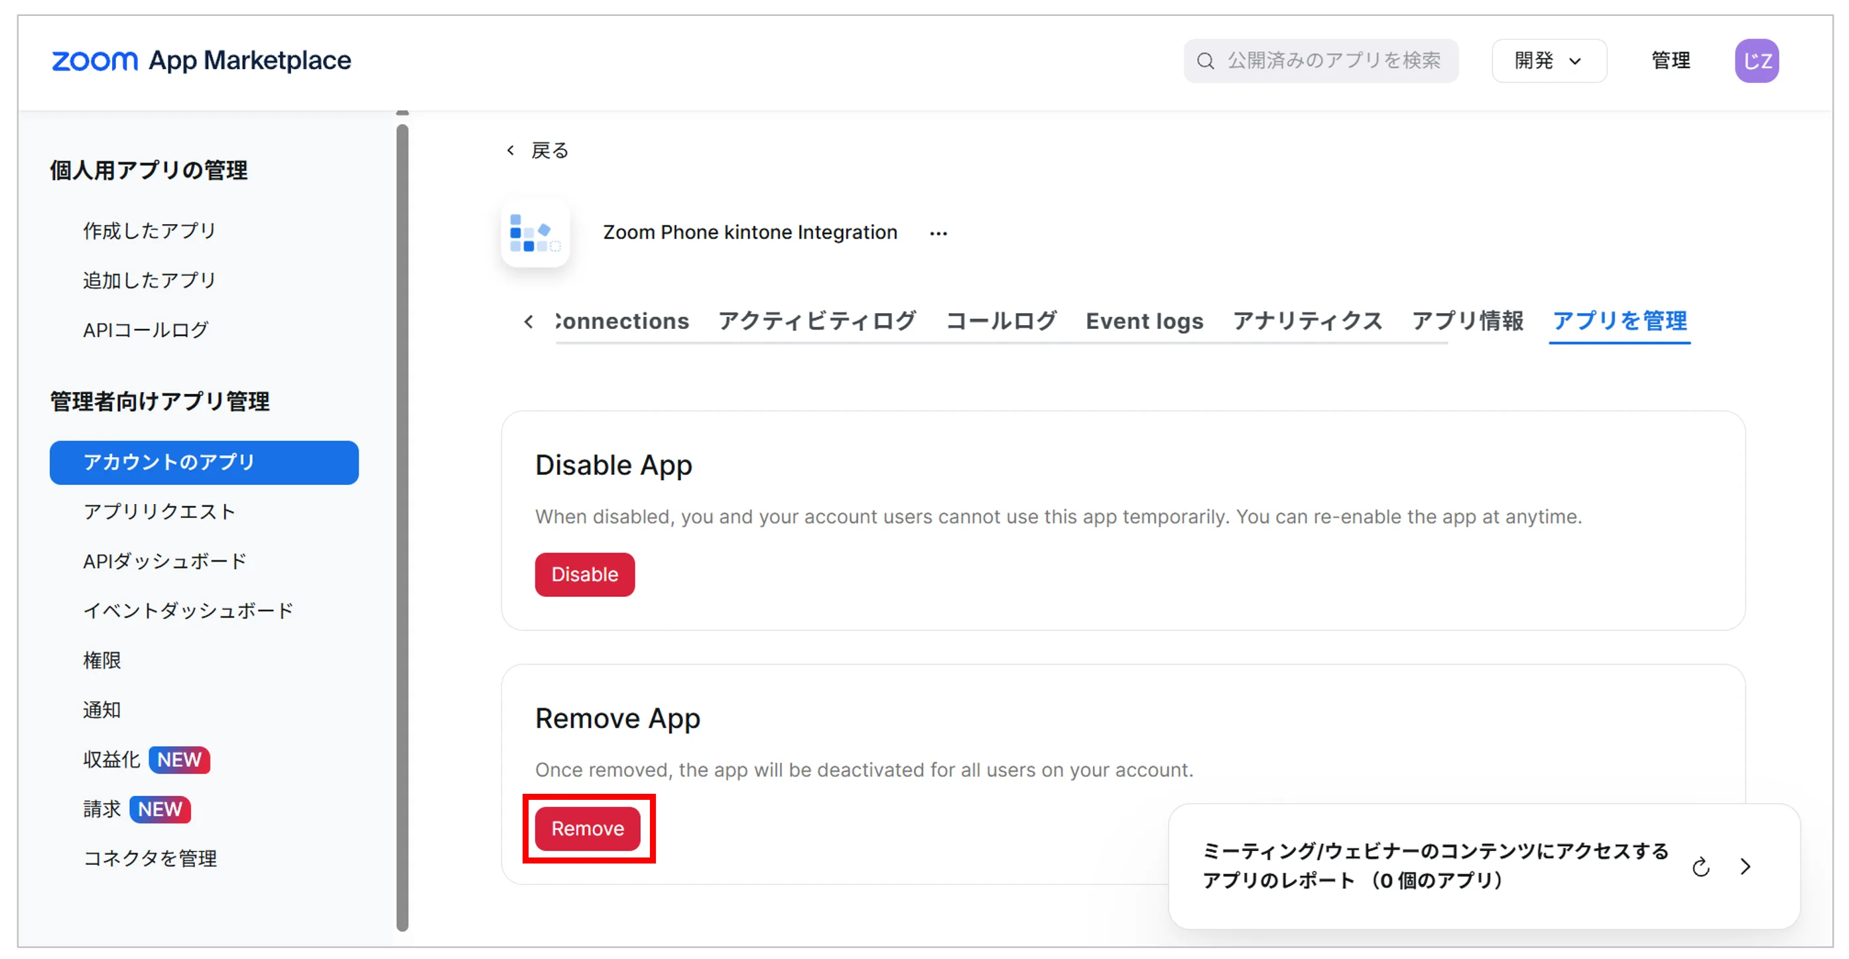Open APIダッシュボード in sidebar

pos(165,561)
